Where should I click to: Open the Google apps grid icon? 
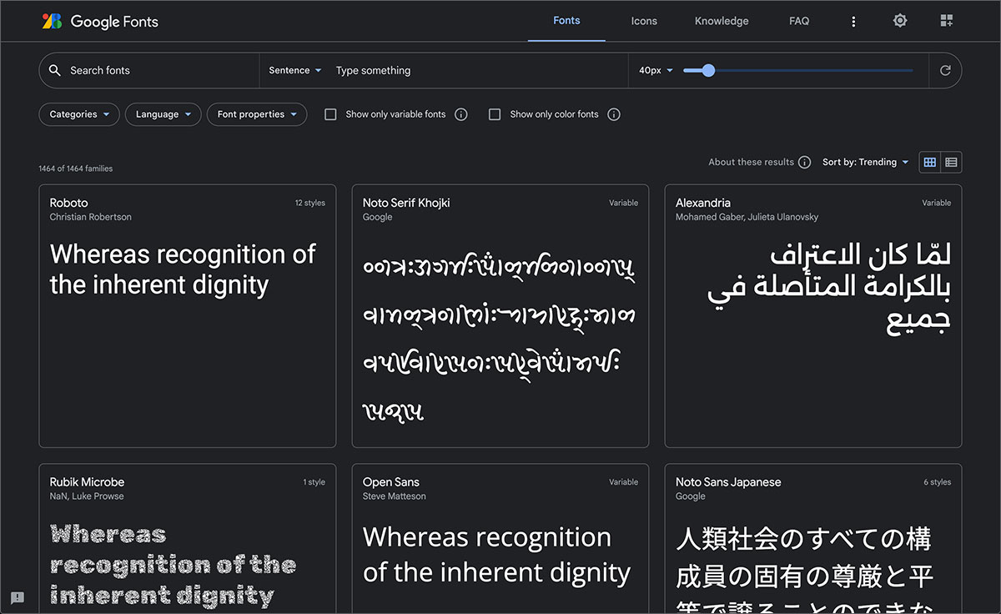point(947,20)
